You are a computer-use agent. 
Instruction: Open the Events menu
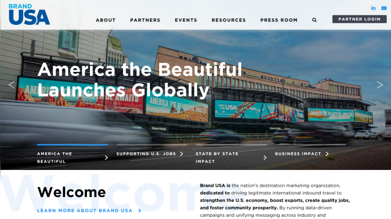[186, 20]
